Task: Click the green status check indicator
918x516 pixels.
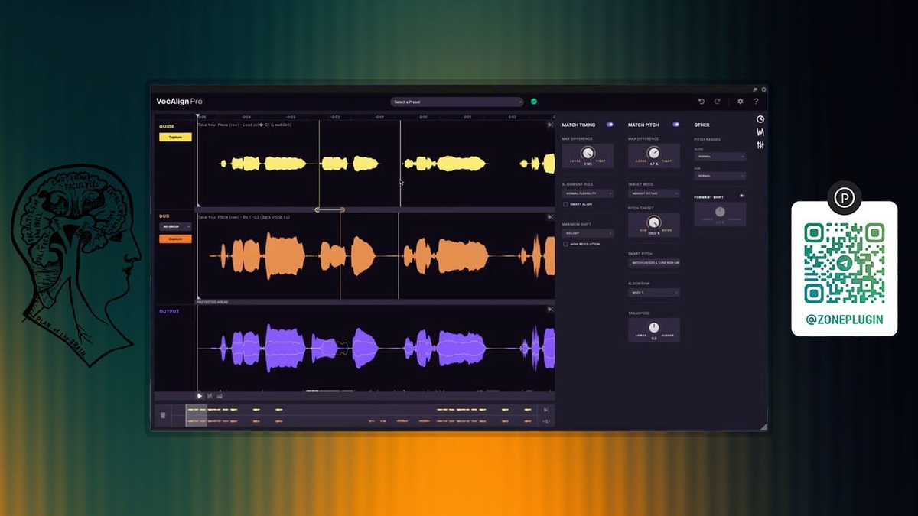Action: 534,102
